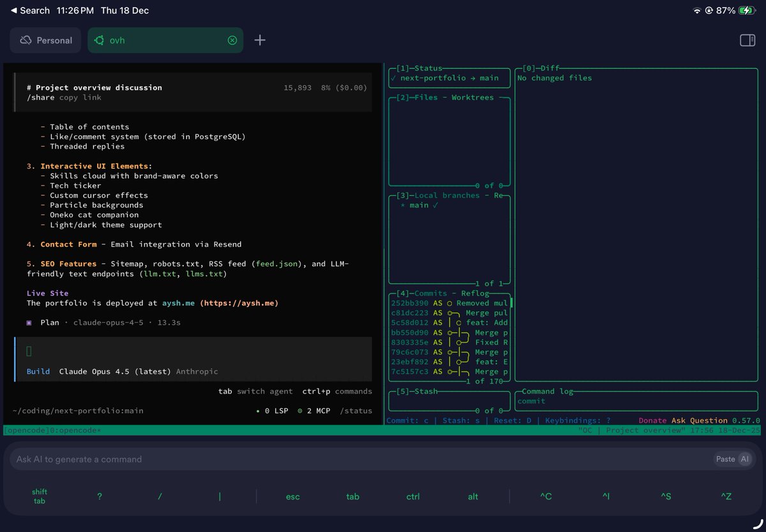Click the Donate link
This screenshot has width=766, height=532.
[652, 420]
